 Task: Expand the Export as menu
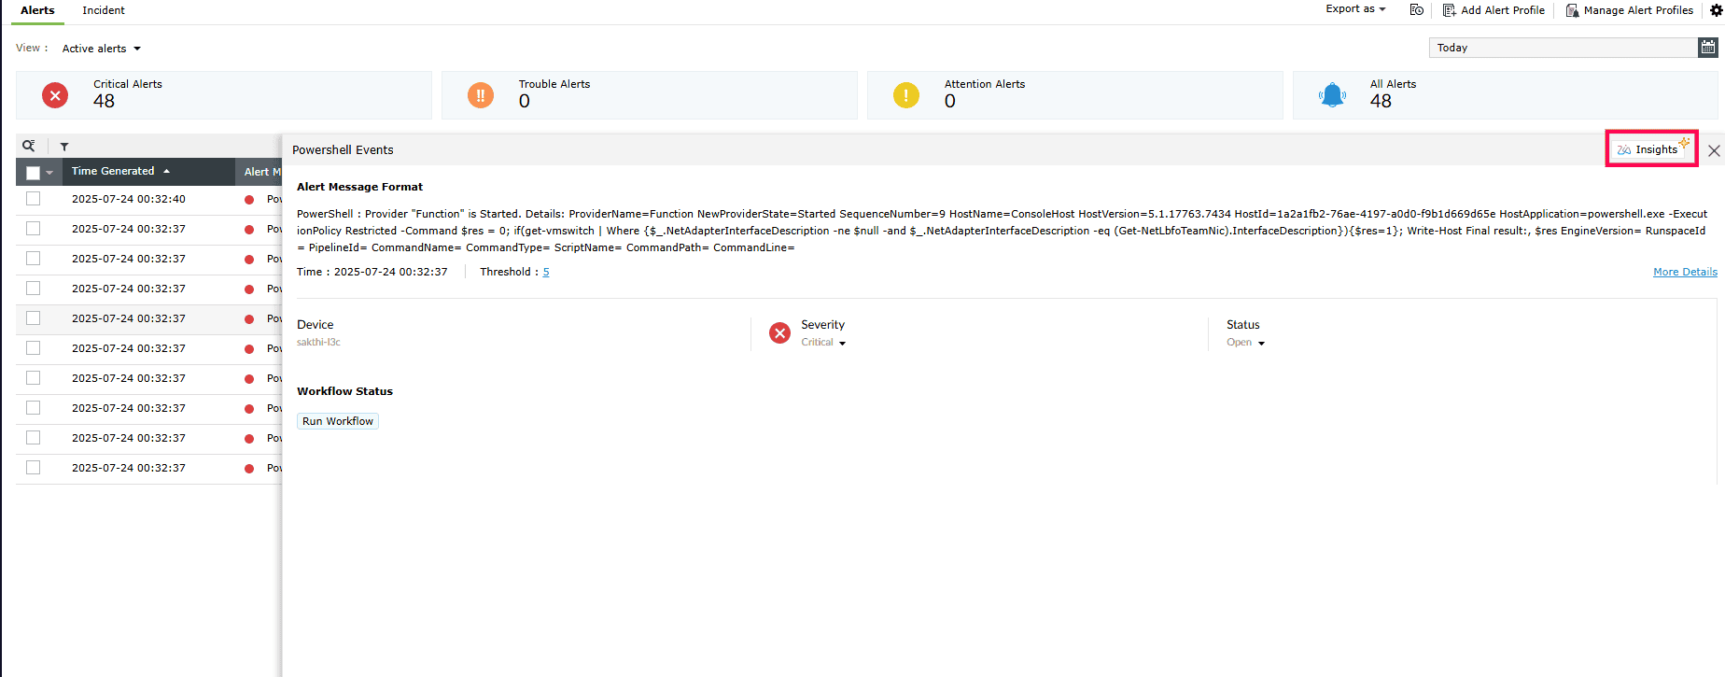point(1355,9)
